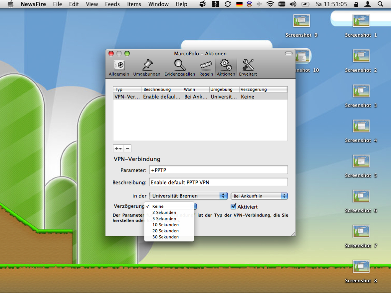Click the lock icon in menu bar
This screenshot has width=391, height=293.
click(356, 4)
